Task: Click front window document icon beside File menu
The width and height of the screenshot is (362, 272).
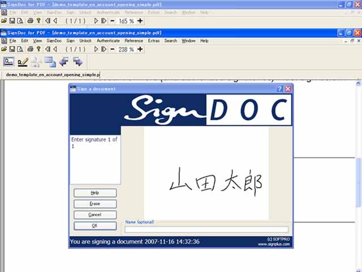Action: (4, 41)
